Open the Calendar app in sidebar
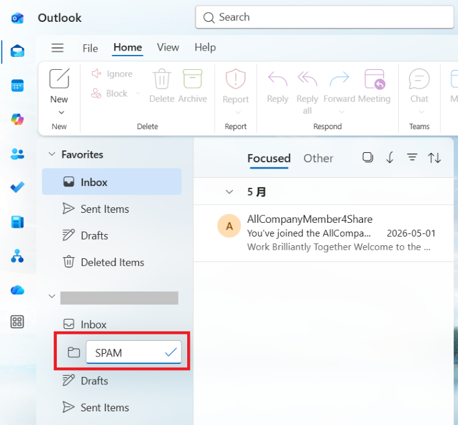This screenshot has width=458, height=425. click(17, 85)
